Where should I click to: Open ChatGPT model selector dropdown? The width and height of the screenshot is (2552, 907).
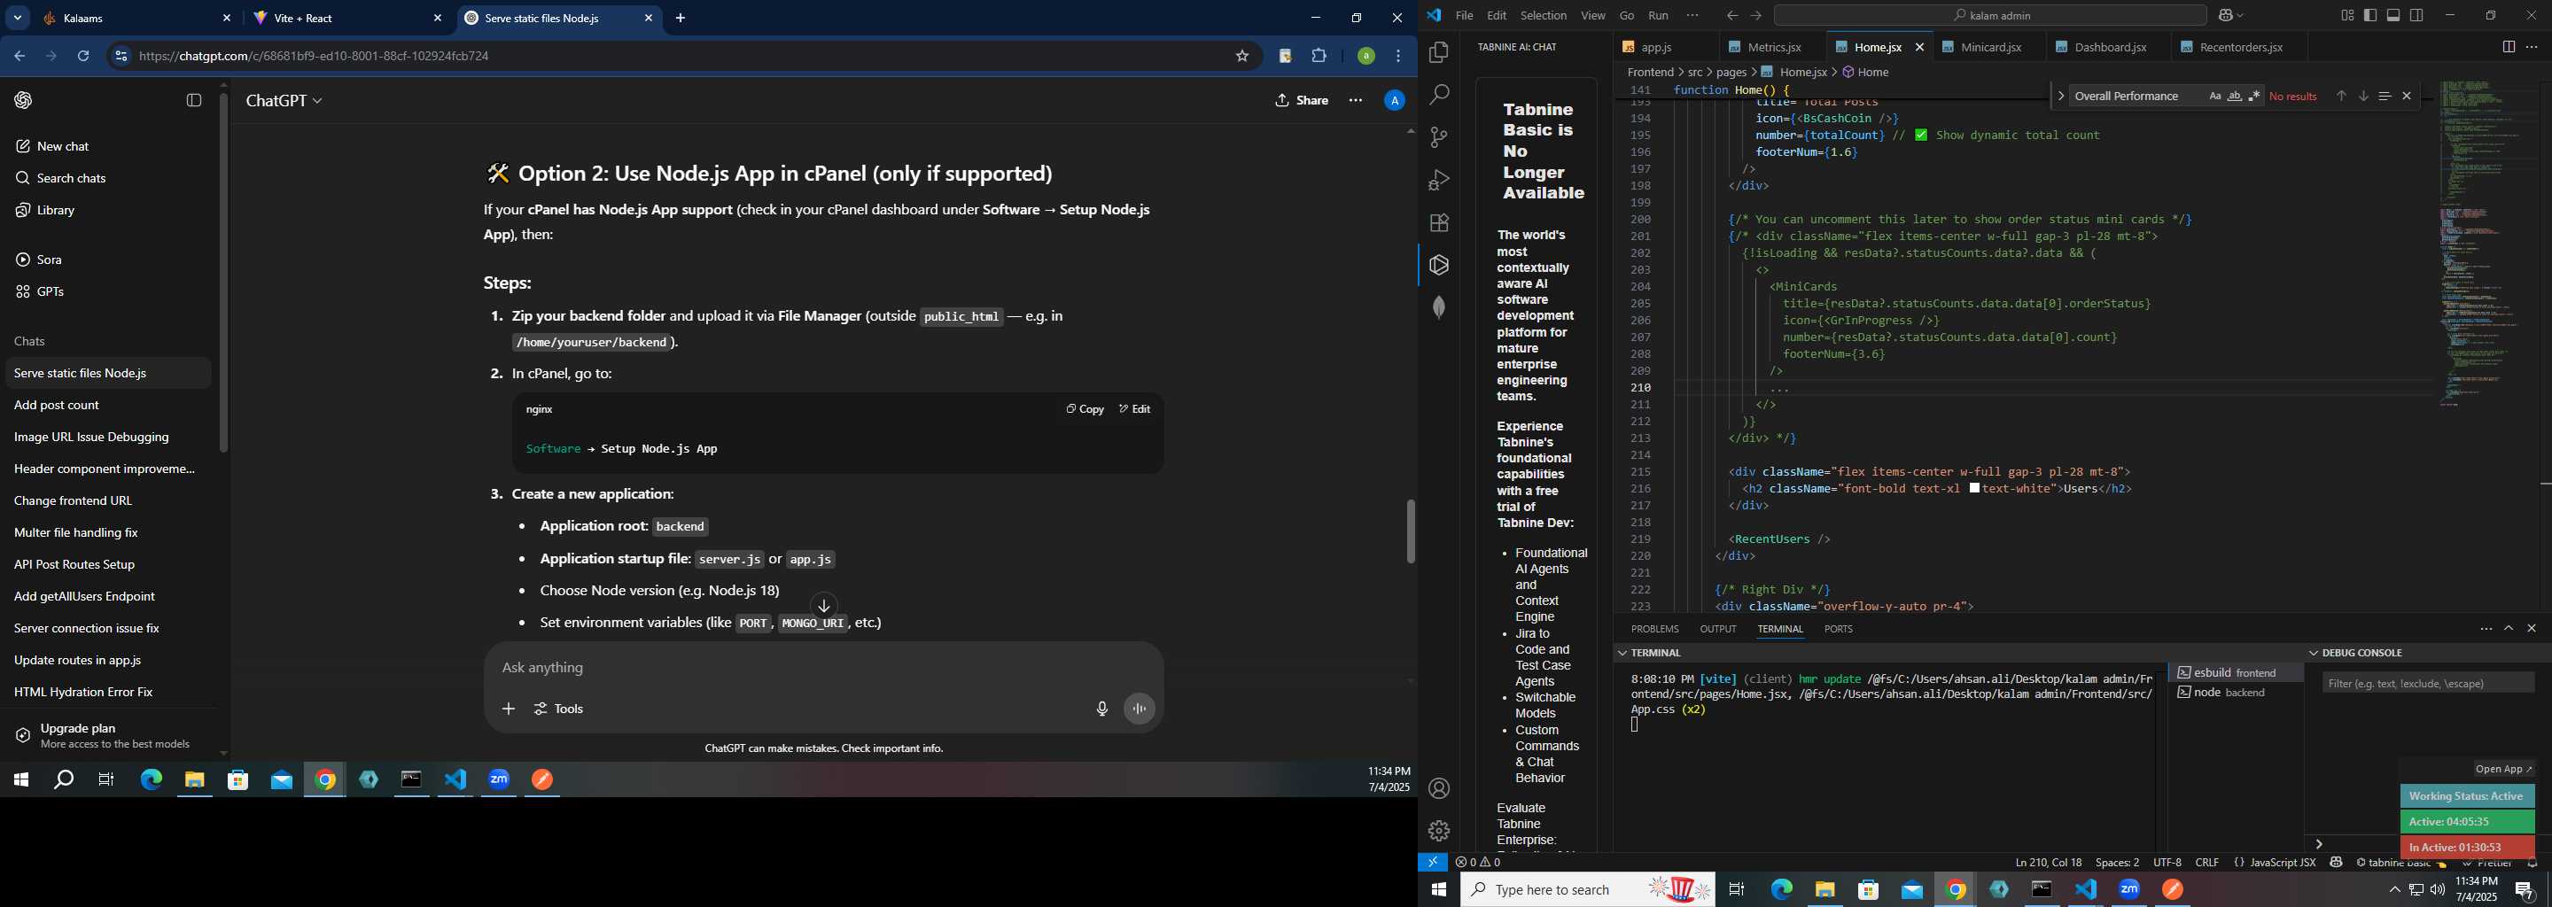pos(284,101)
